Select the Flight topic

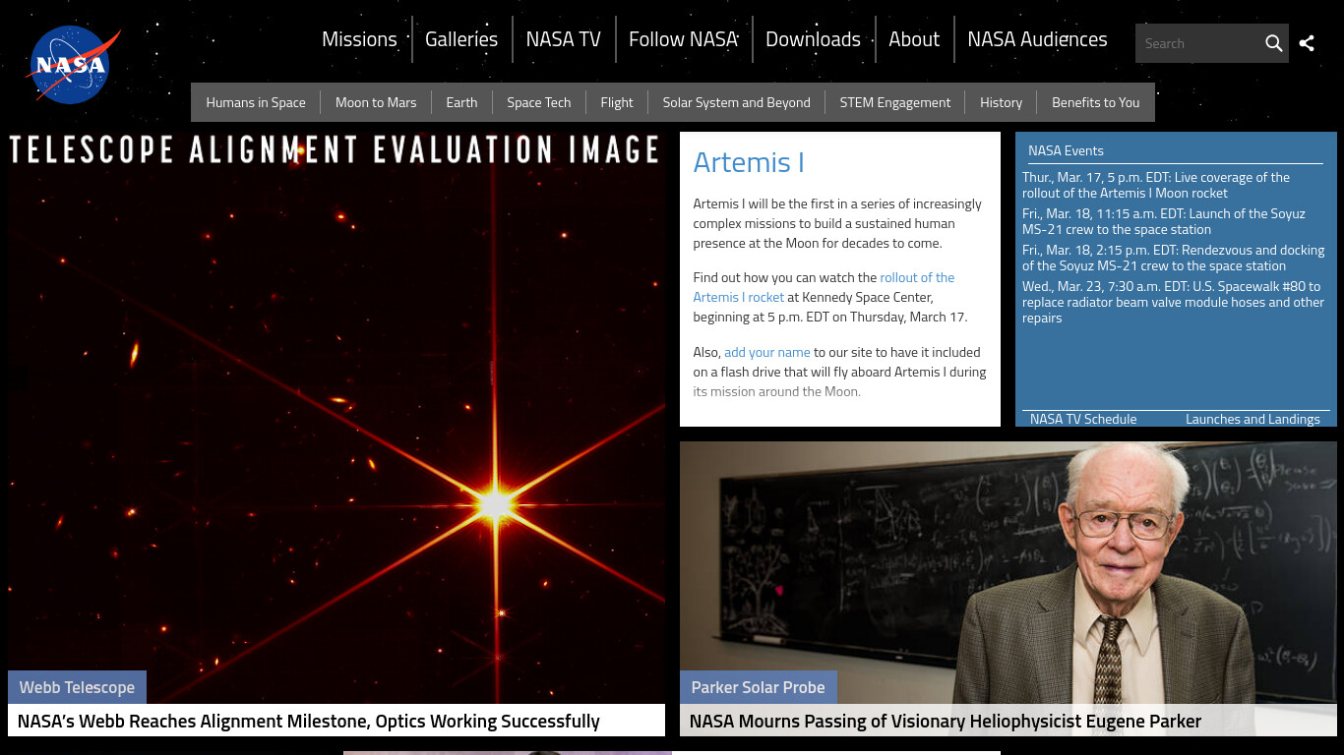617,102
